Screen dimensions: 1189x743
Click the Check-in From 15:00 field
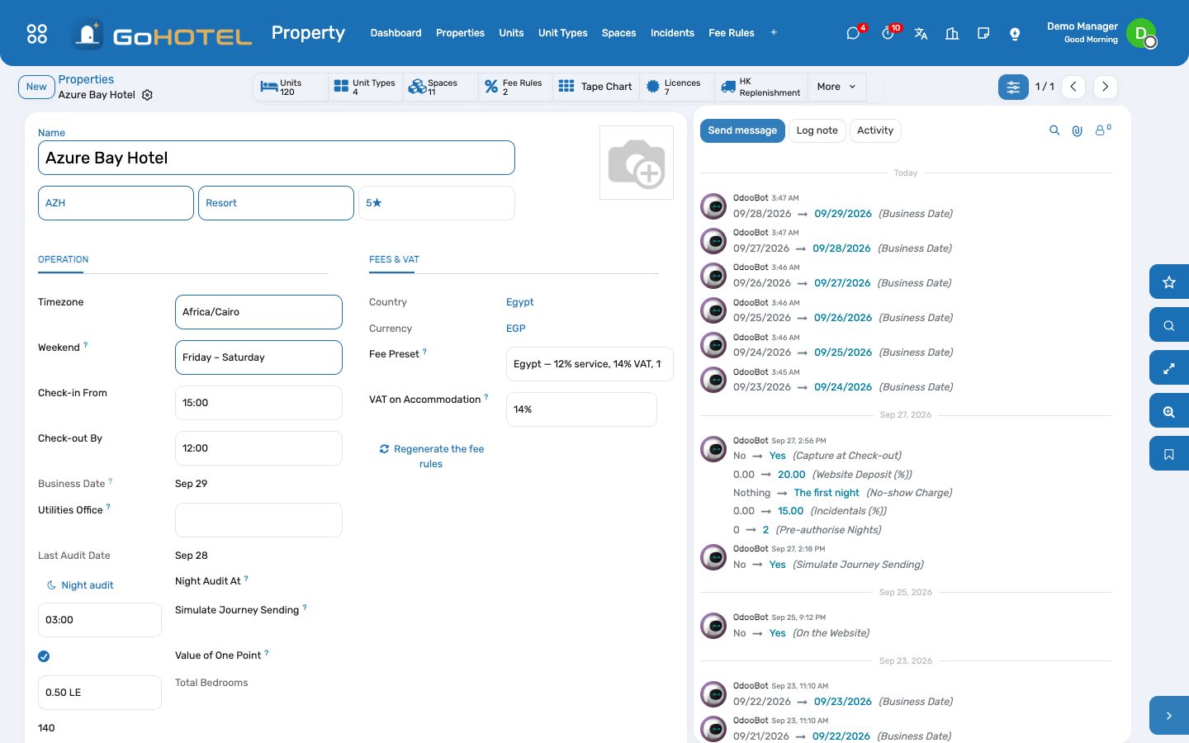tap(258, 403)
